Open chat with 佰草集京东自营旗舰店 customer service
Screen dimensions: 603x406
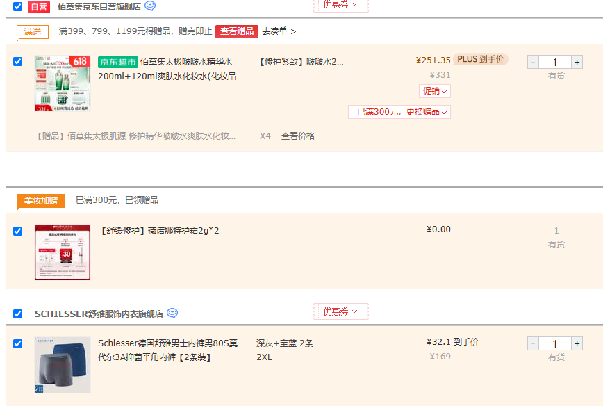pos(150,6)
